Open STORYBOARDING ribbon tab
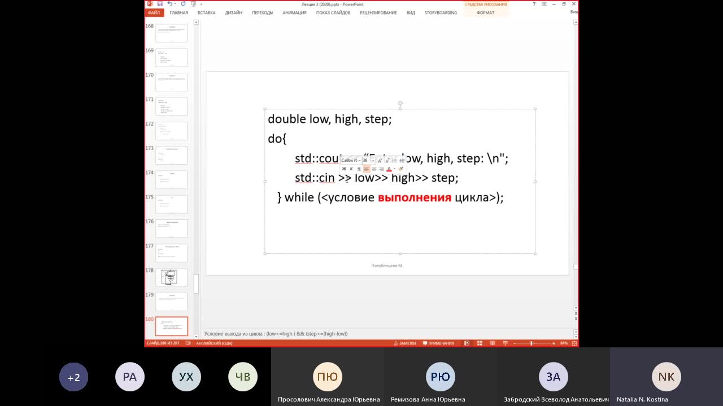Viewport: 723px width, 406px height. click(441, 12)
